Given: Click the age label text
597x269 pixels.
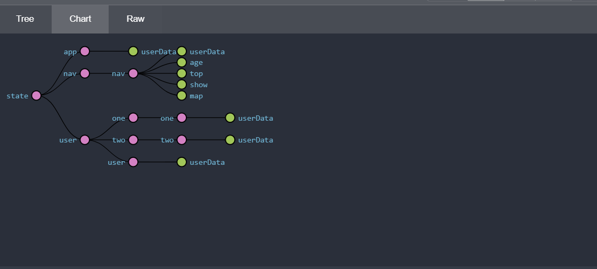Looking at the screenshot, I should pyautogui.click(x=196, y=63).
